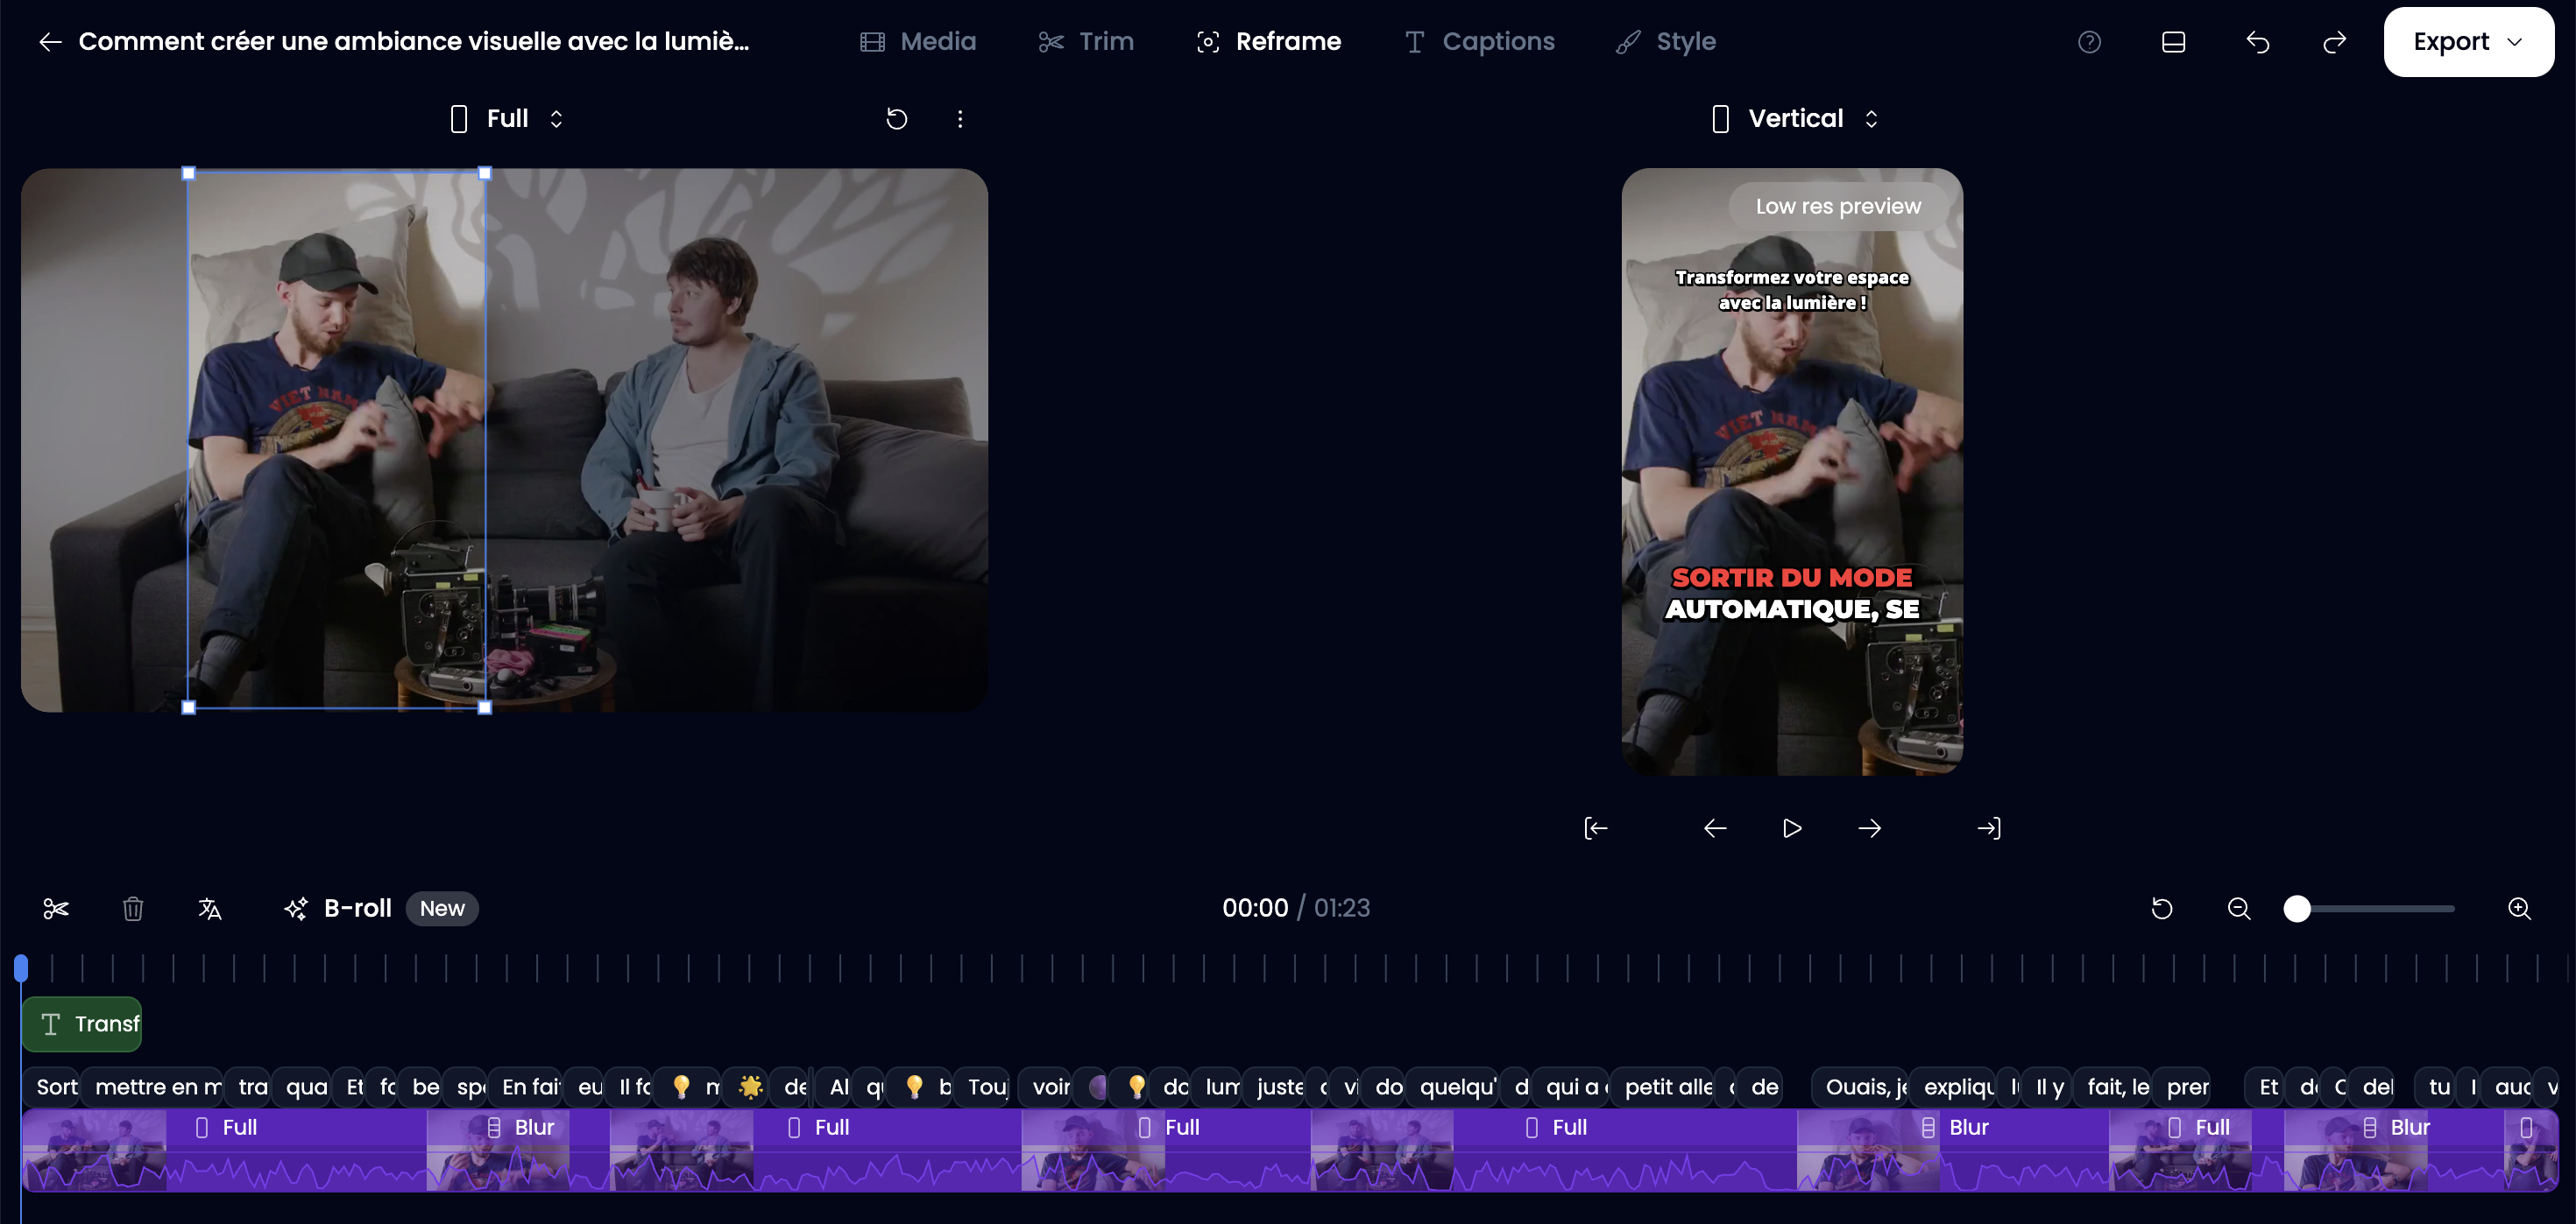Click the trash delete icon
Viewport: 2576px width, 1224px height.
click(x=133, y=908)
